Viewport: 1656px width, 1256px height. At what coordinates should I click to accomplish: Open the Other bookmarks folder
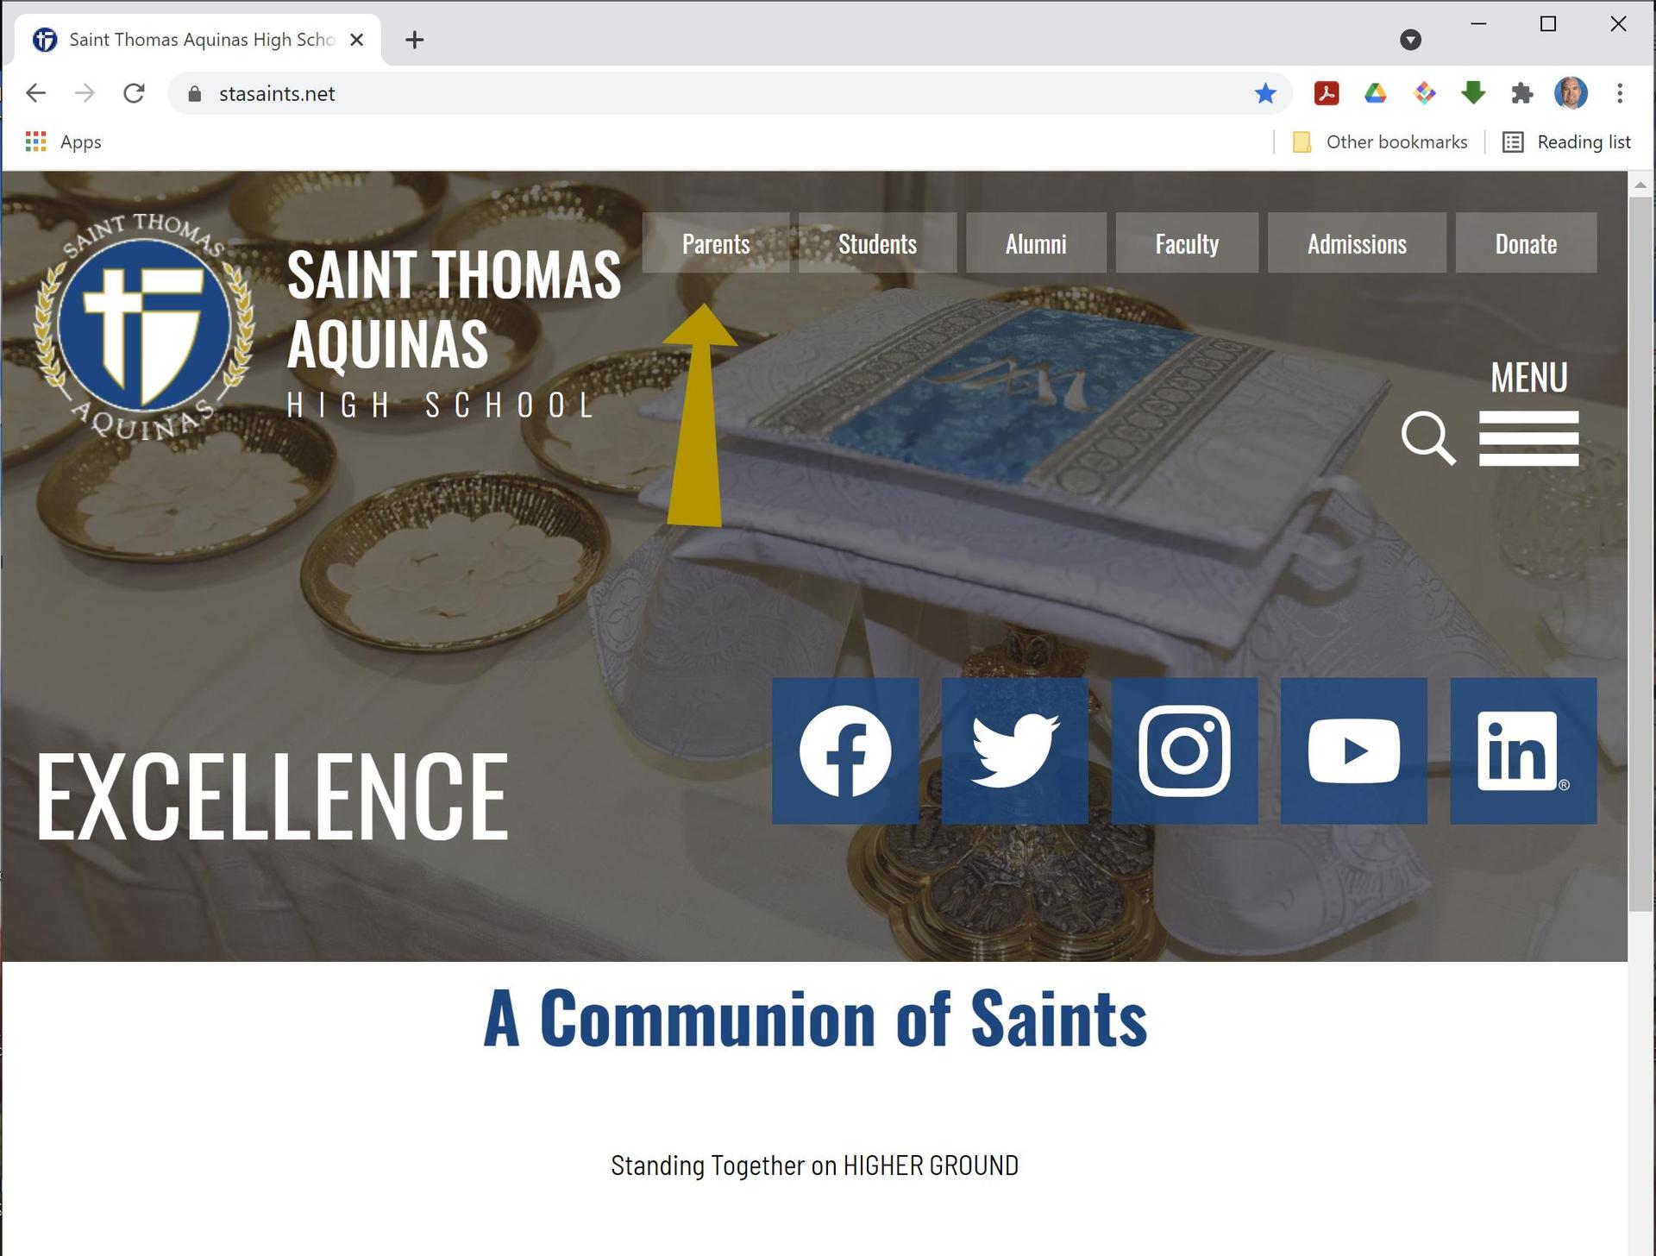[1380, 142]
